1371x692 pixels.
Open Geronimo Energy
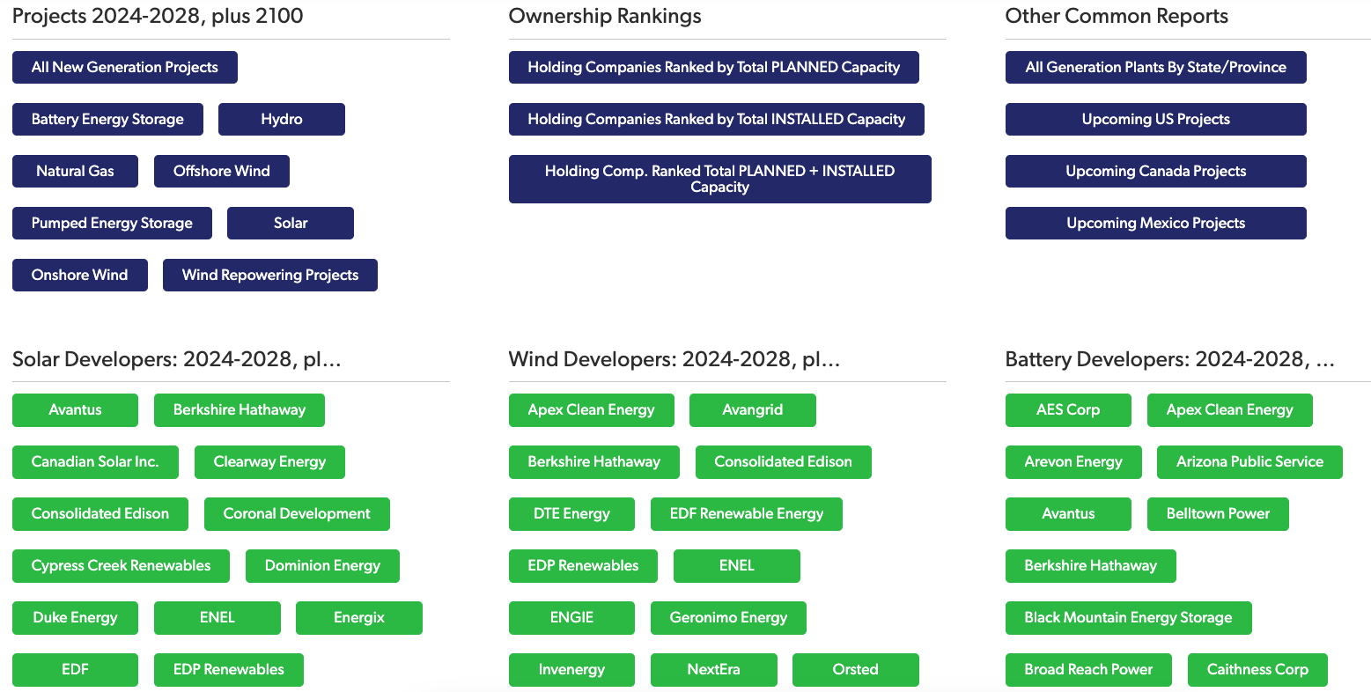728,617
